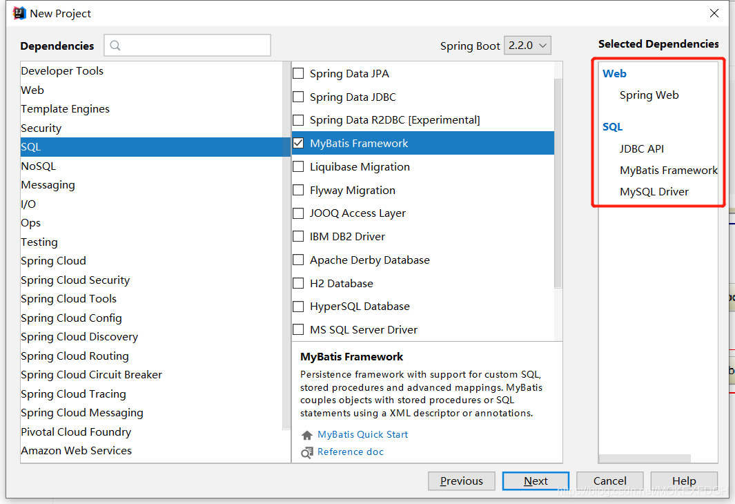Tick MS SQL Server Driver checkbox
Image resolution: width=735 pixels, height=504 pixels.
pos(298,329)
